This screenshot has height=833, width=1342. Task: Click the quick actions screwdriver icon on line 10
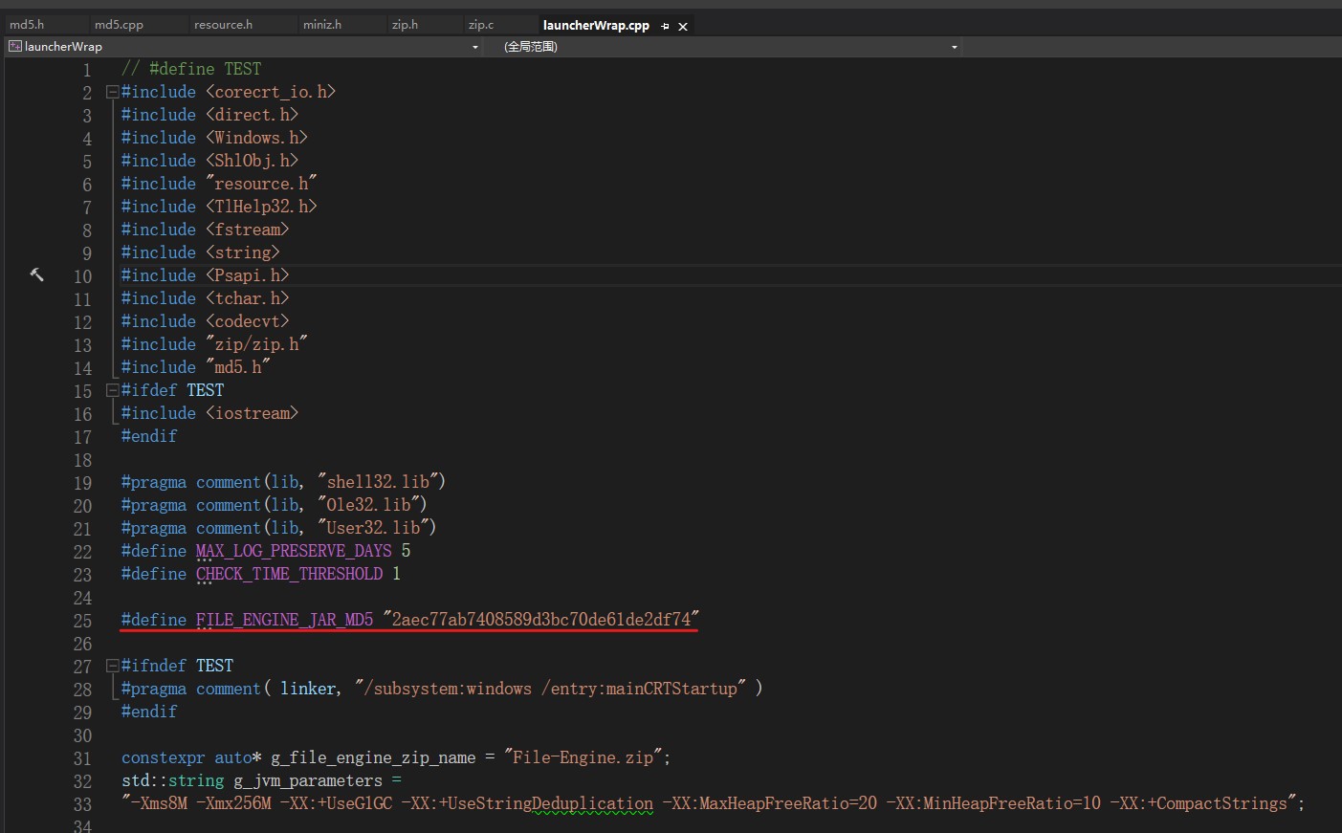37,275
